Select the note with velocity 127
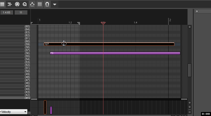The height and width of the screenshot is (116, 211). 112,44
